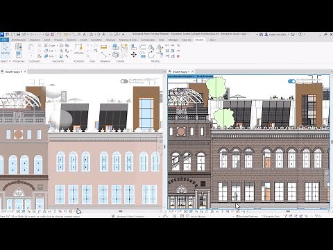Open the Type Properties icon
333x250 pixels.
[19, 47]
